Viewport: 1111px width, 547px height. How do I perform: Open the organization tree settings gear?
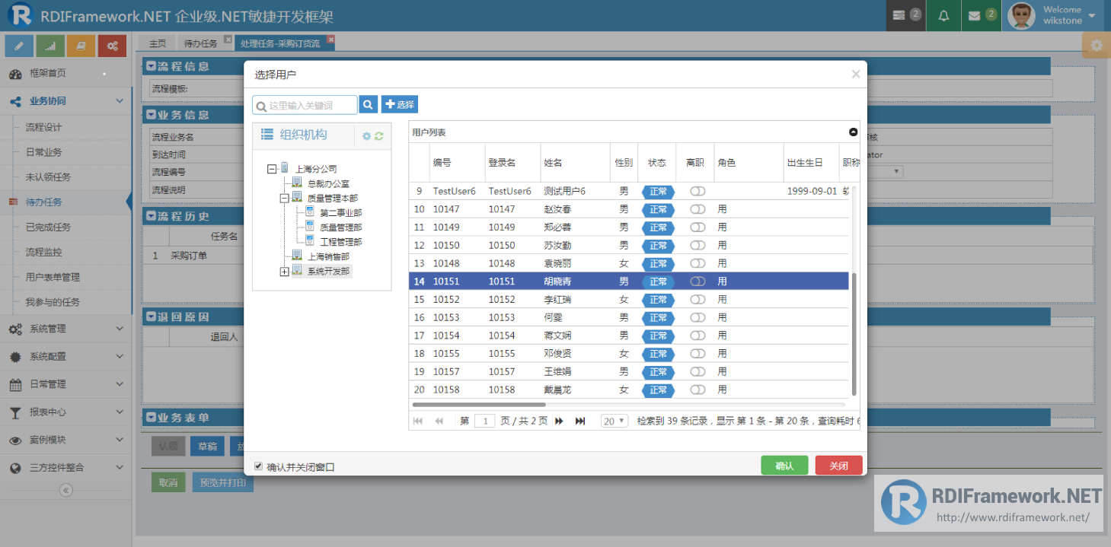coord(366,136)
